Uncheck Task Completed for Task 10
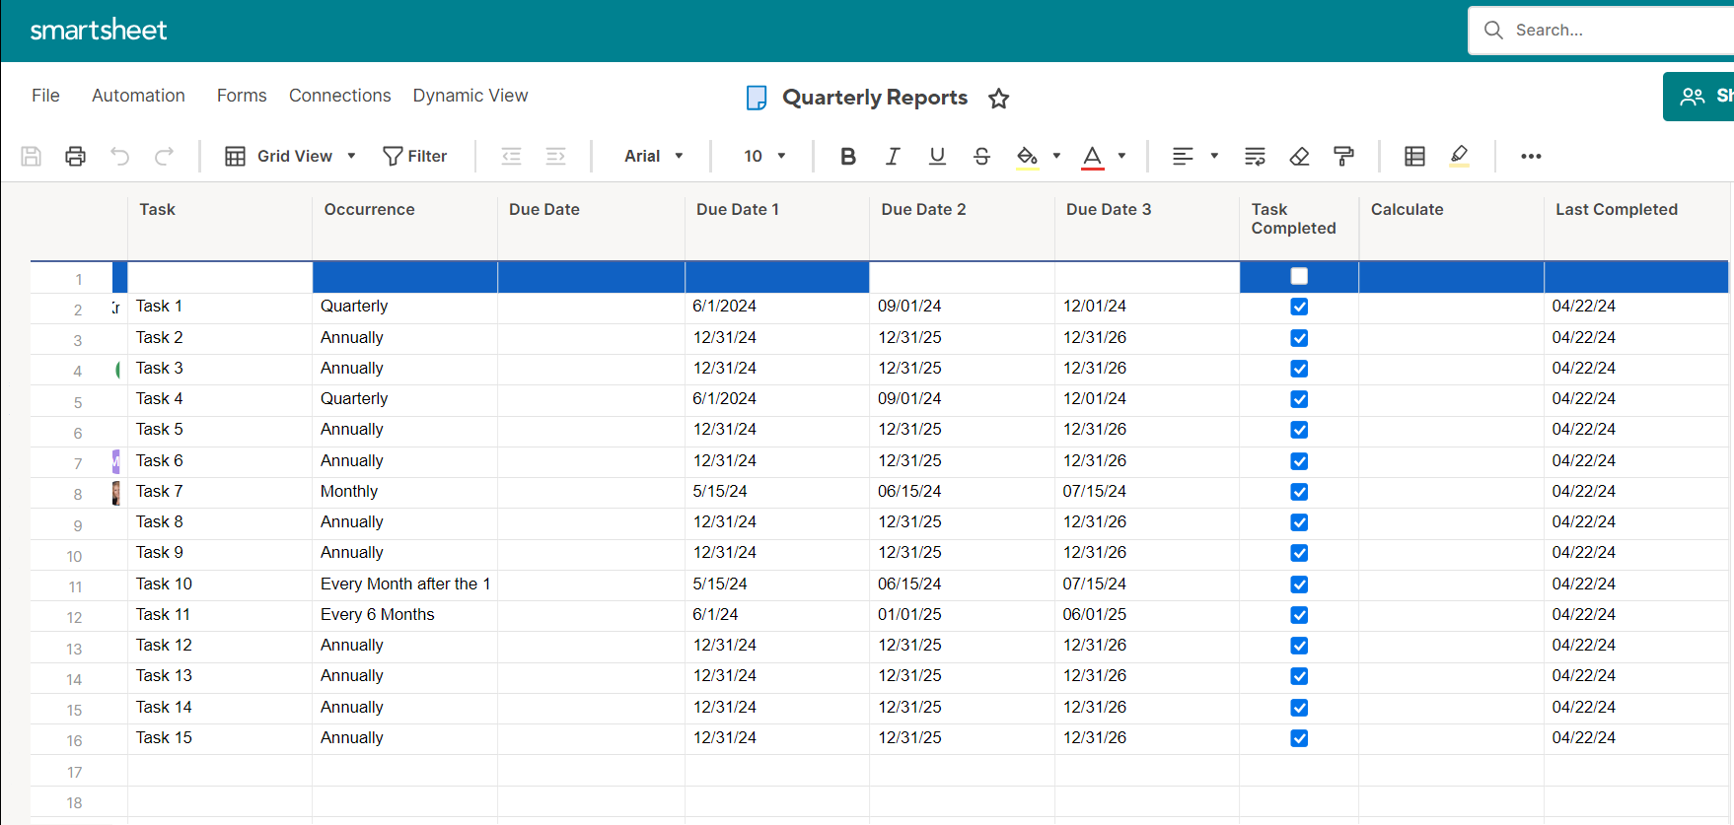The width and height of the screenshot is (1734, 825). [x=1299, y=584]
